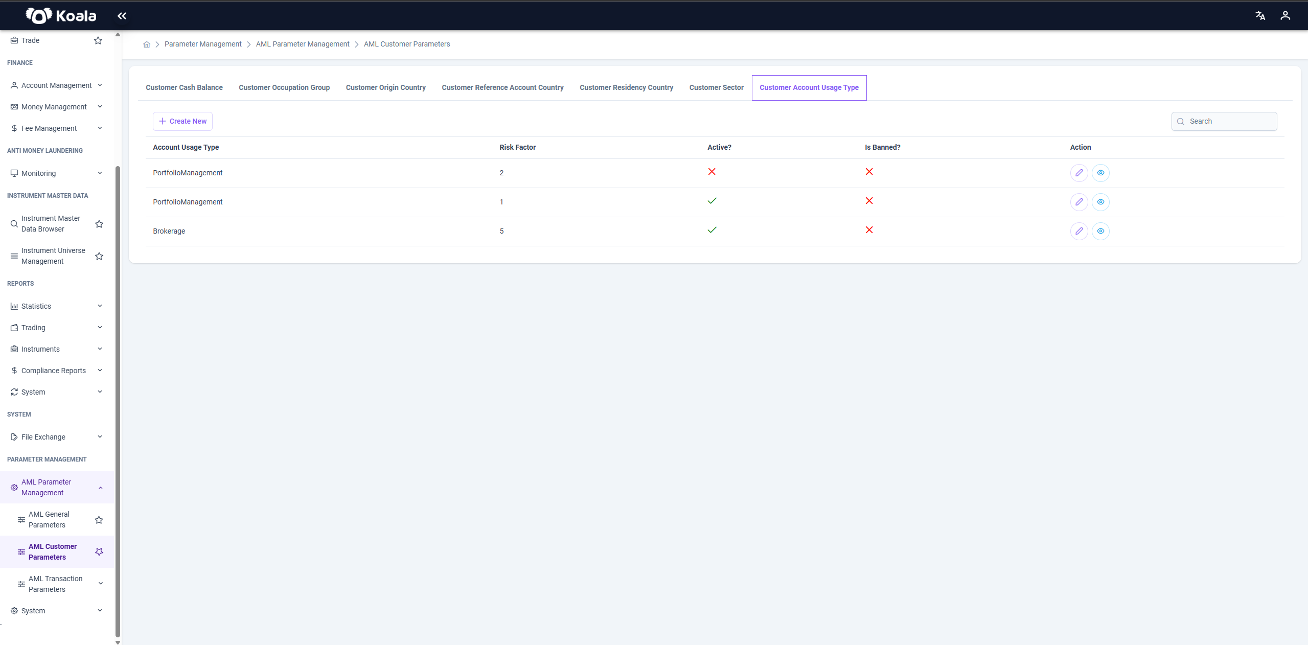Expand Money Management menu
Screen dimensions: 1308x645
tap(56, 107)
